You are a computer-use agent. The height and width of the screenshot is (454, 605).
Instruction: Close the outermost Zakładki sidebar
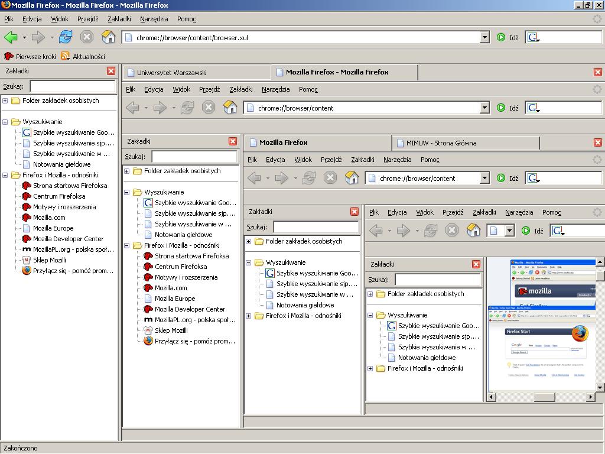tap(111, 71)
